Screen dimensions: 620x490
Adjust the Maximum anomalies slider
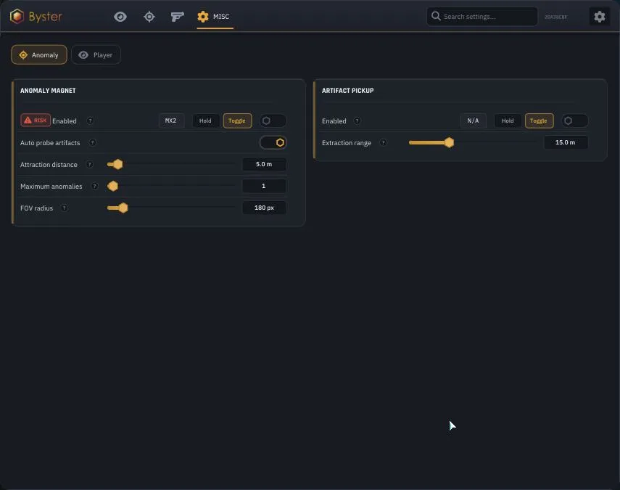pyautogui.click(x=171, y=186)
